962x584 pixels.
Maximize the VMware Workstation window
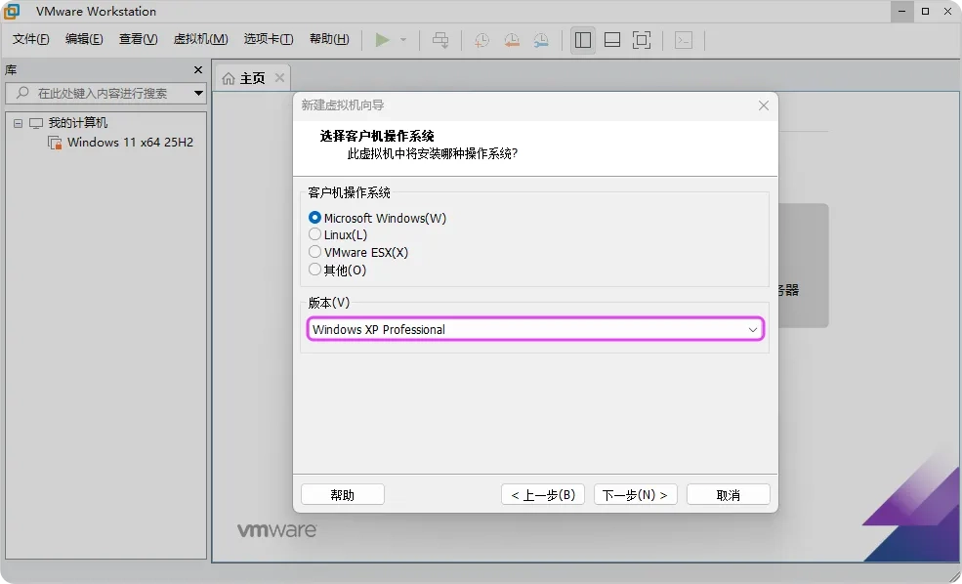point(925,11)
